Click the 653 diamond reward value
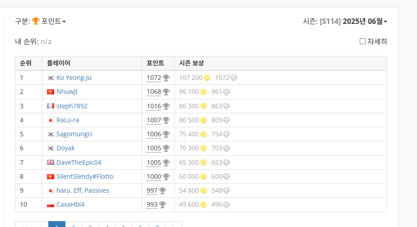This screenshot has width=417, height=227. click(x=217, y=162)
